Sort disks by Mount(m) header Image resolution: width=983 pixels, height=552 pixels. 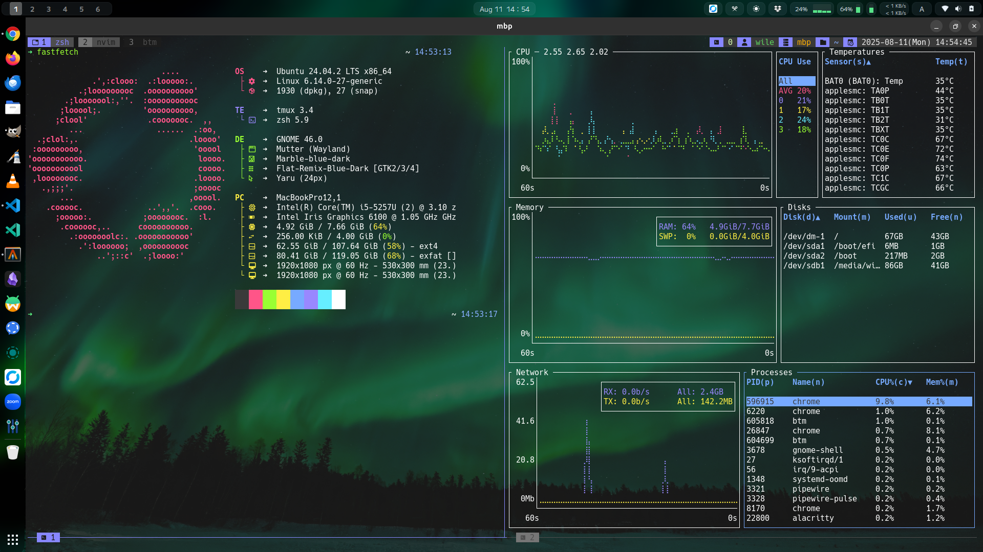click(852, 217)
